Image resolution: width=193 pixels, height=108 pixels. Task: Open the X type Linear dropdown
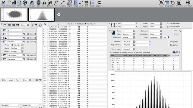(x=155, y=23)
